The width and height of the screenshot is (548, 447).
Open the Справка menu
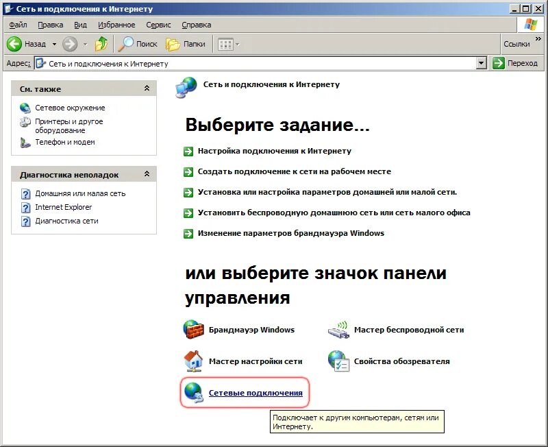[x=197, y=25]
